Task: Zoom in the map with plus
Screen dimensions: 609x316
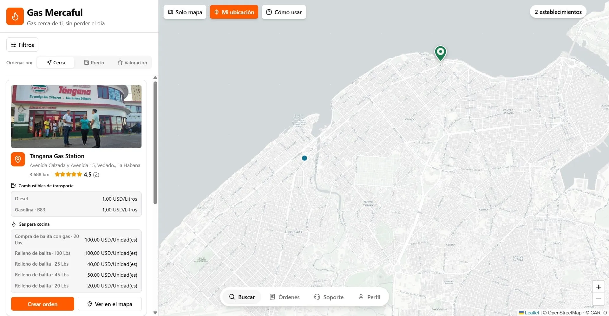Action: click(599, 287)
